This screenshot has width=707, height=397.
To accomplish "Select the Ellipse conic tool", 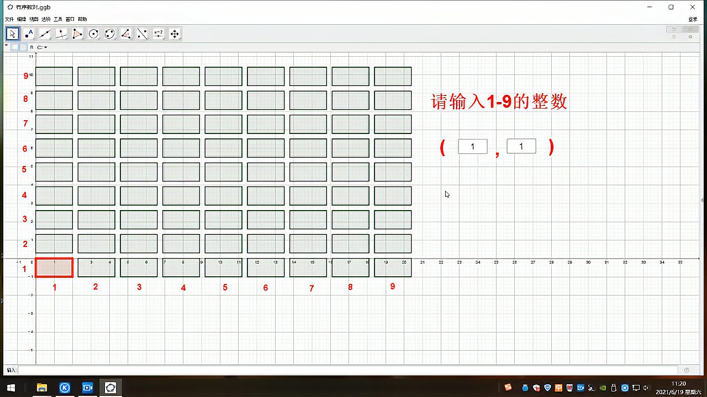I will coord(110,34).
